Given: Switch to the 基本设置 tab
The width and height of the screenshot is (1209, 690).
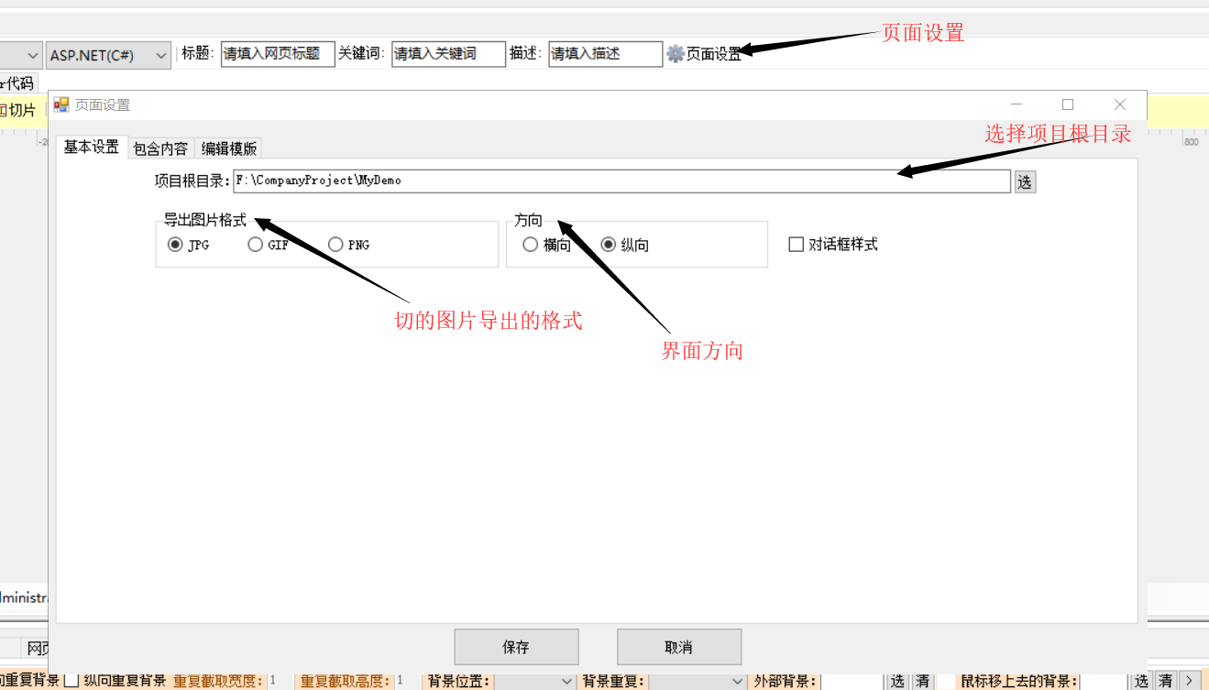Looking at the screenshot, I should coord(91,147).
